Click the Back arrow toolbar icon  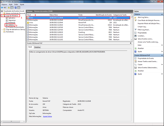click(x=2, y=8)
